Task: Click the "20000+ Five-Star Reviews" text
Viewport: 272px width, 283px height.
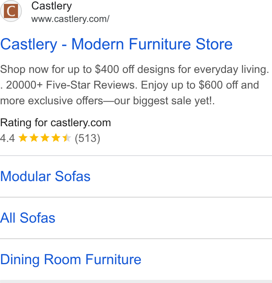Action: (x=72, y=85)
